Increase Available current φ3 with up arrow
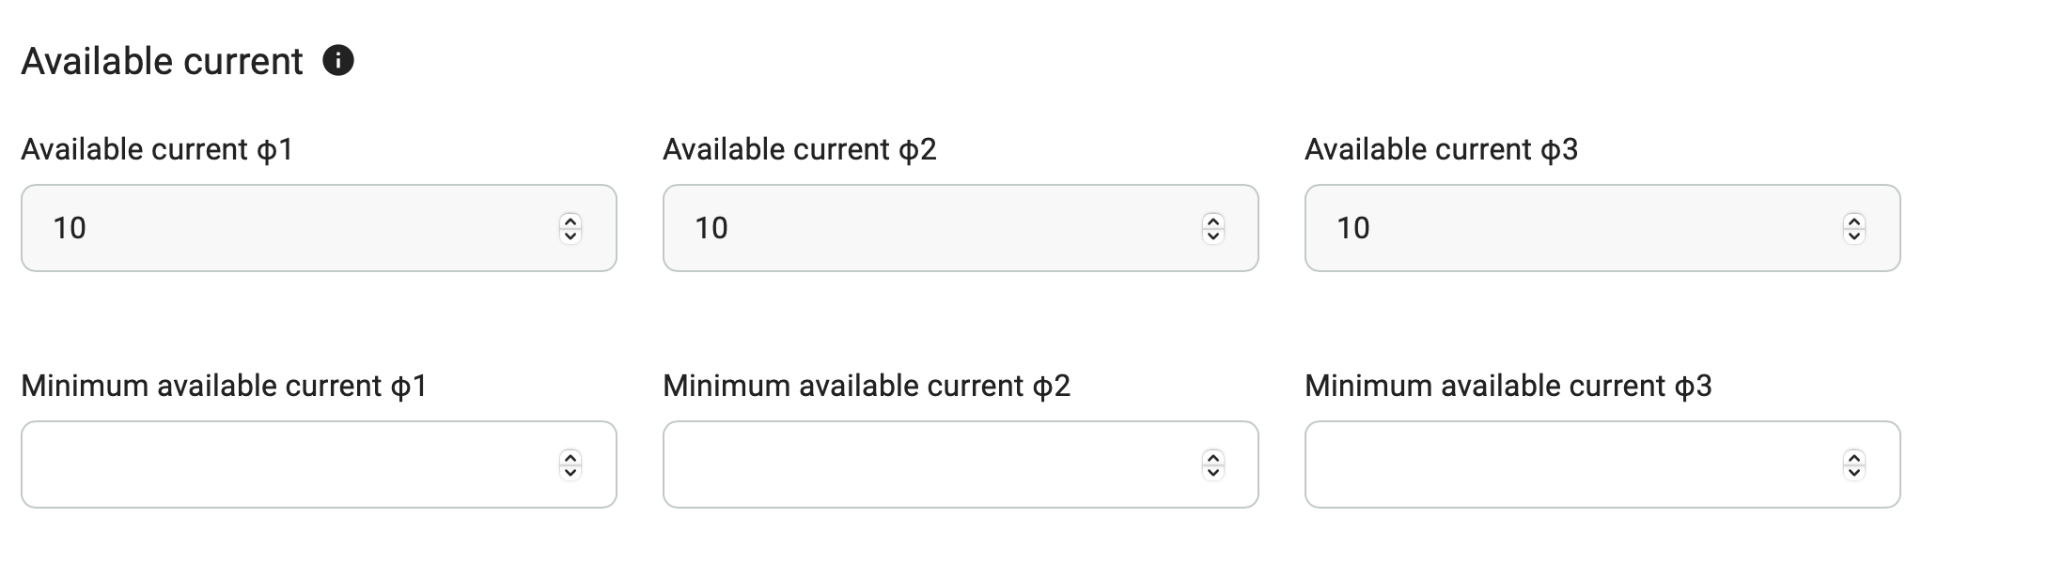 [x=1854, y=221]
